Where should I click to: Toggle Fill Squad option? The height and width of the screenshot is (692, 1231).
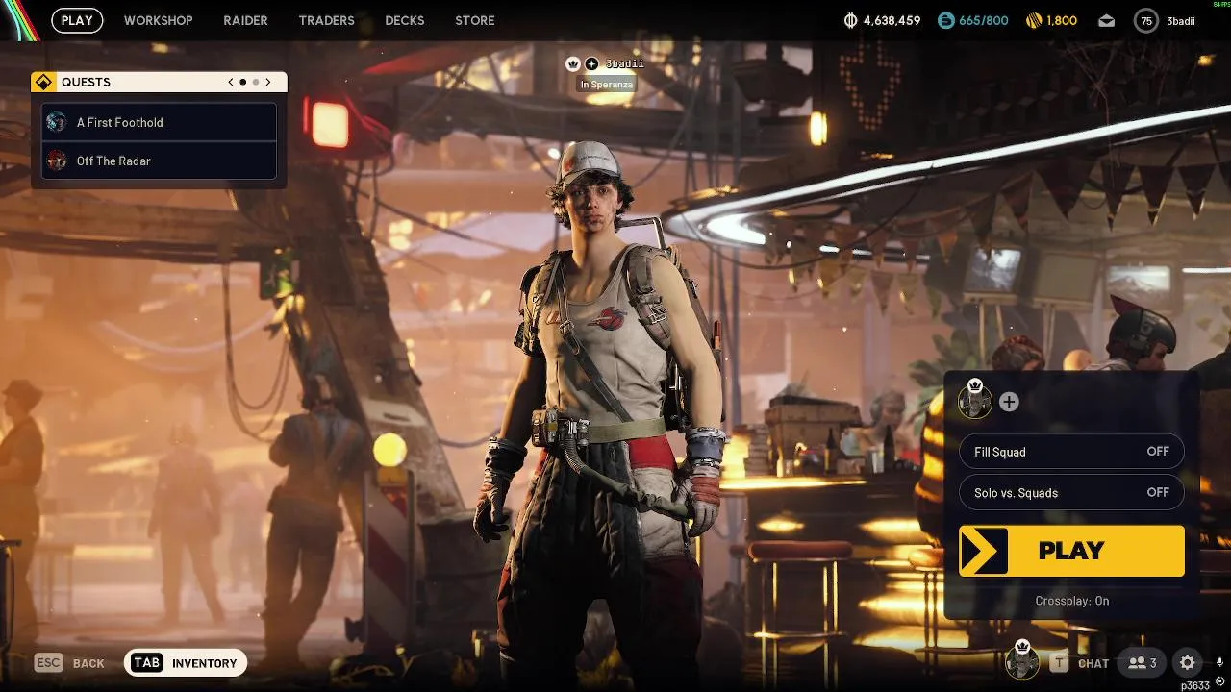click(x=1071, y=452)
